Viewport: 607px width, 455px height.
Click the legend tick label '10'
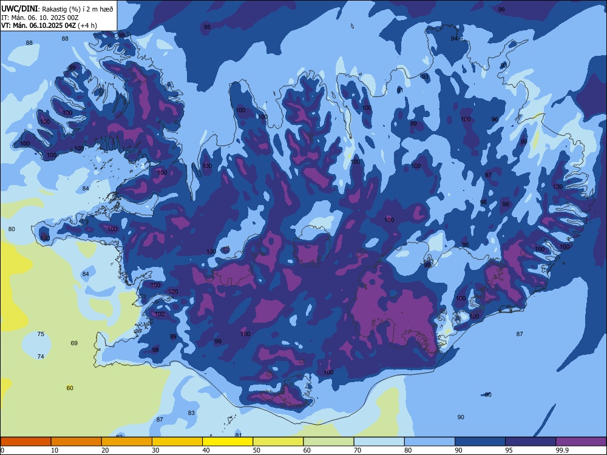[x=55, y=450]
